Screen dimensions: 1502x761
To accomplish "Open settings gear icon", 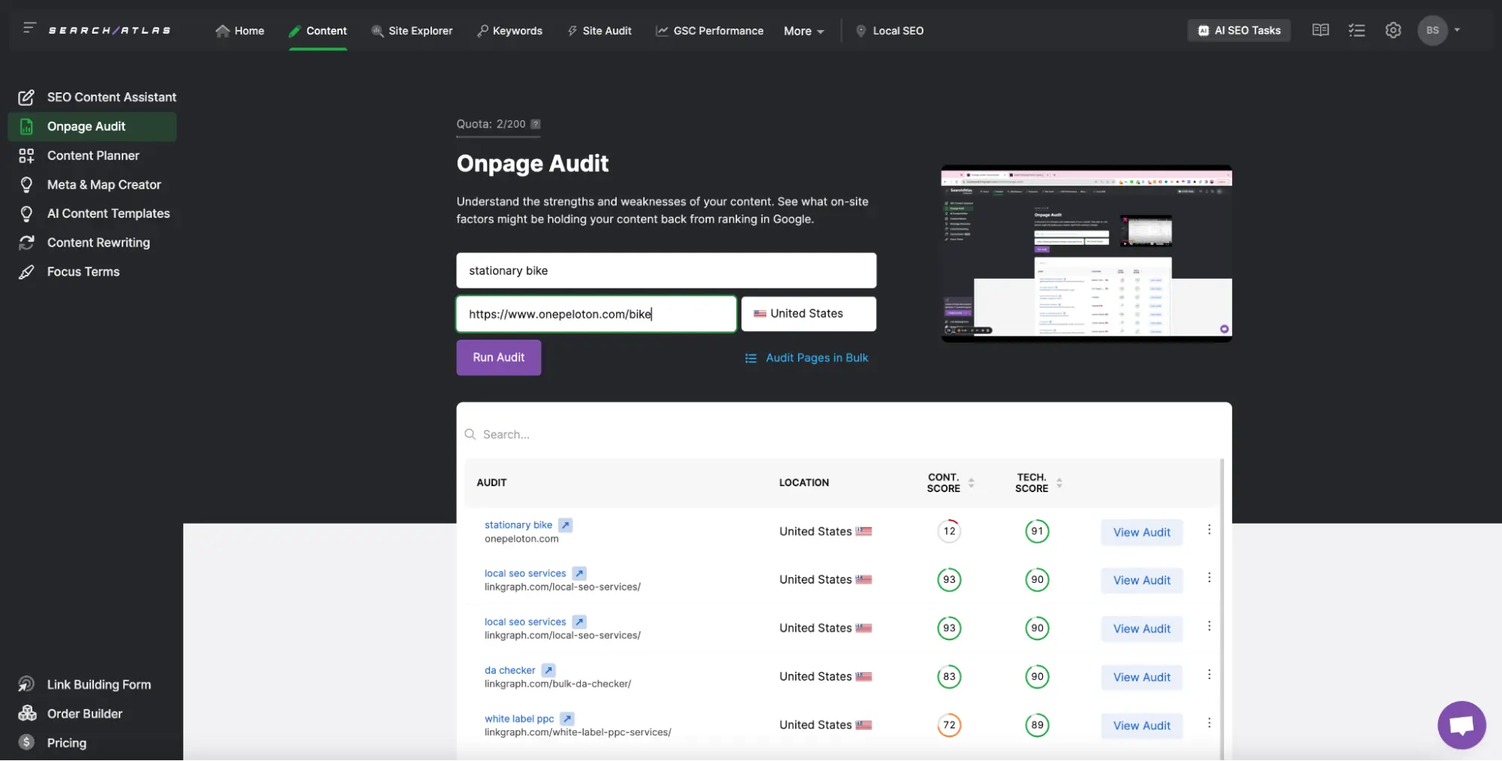I will (x=1393, y=30).
